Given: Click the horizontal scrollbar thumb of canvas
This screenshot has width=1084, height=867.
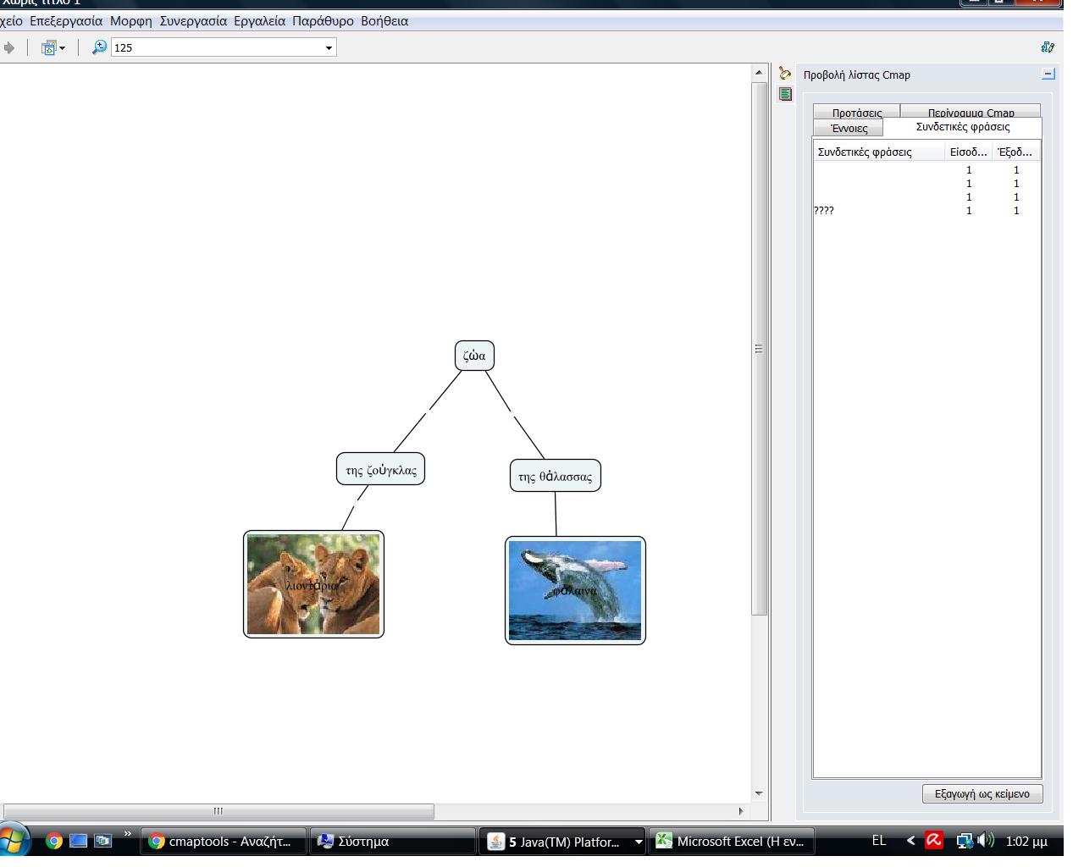Looking at the screenshot, I should 218,811.
